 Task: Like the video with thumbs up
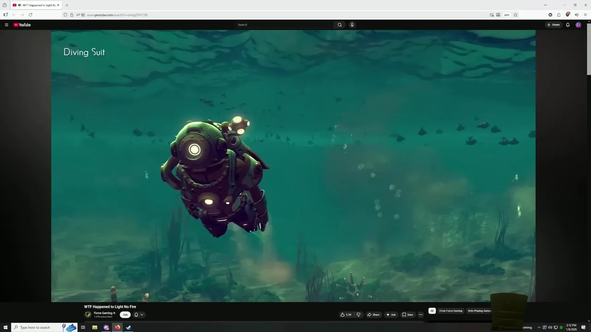[346, 314]
